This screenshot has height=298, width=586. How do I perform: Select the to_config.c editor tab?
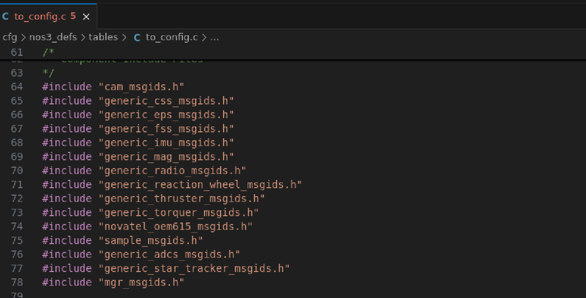click(48, 17)
